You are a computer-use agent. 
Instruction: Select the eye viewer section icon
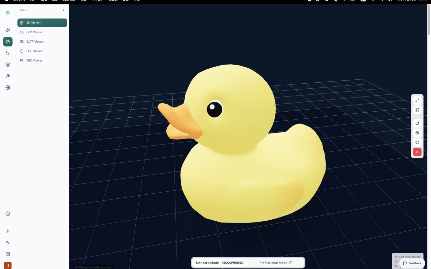tap(8, 42)
